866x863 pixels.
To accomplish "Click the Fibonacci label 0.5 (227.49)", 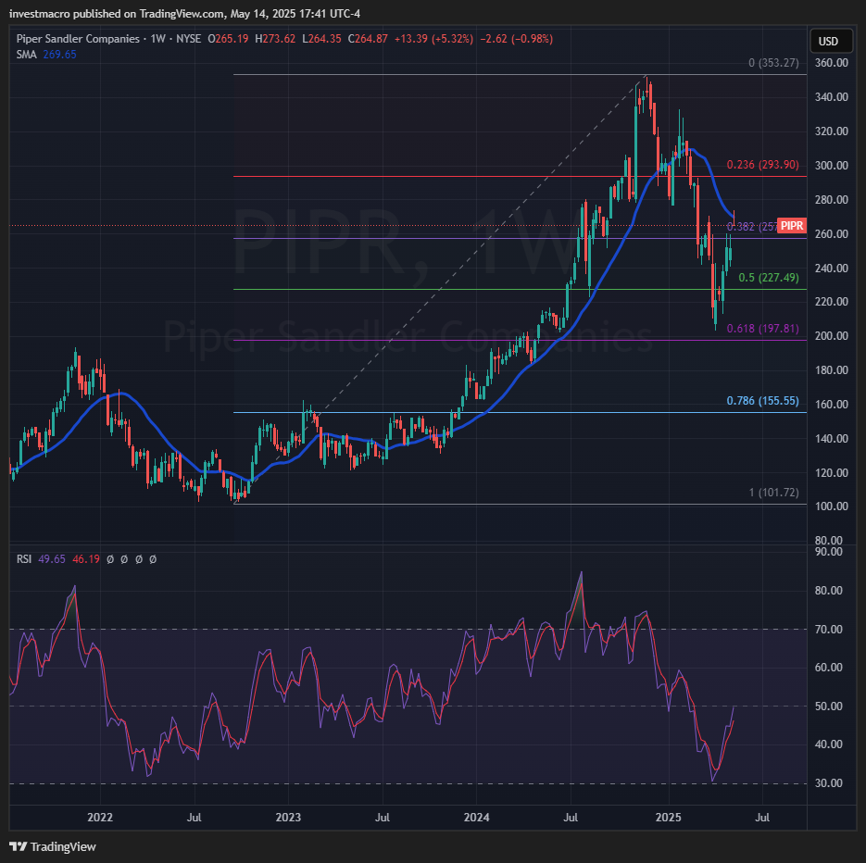I will (769, 277).
